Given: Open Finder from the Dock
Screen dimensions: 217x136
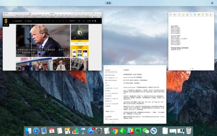Looking at the screenshot, I should pyautogui.click(x=29, y=131).
